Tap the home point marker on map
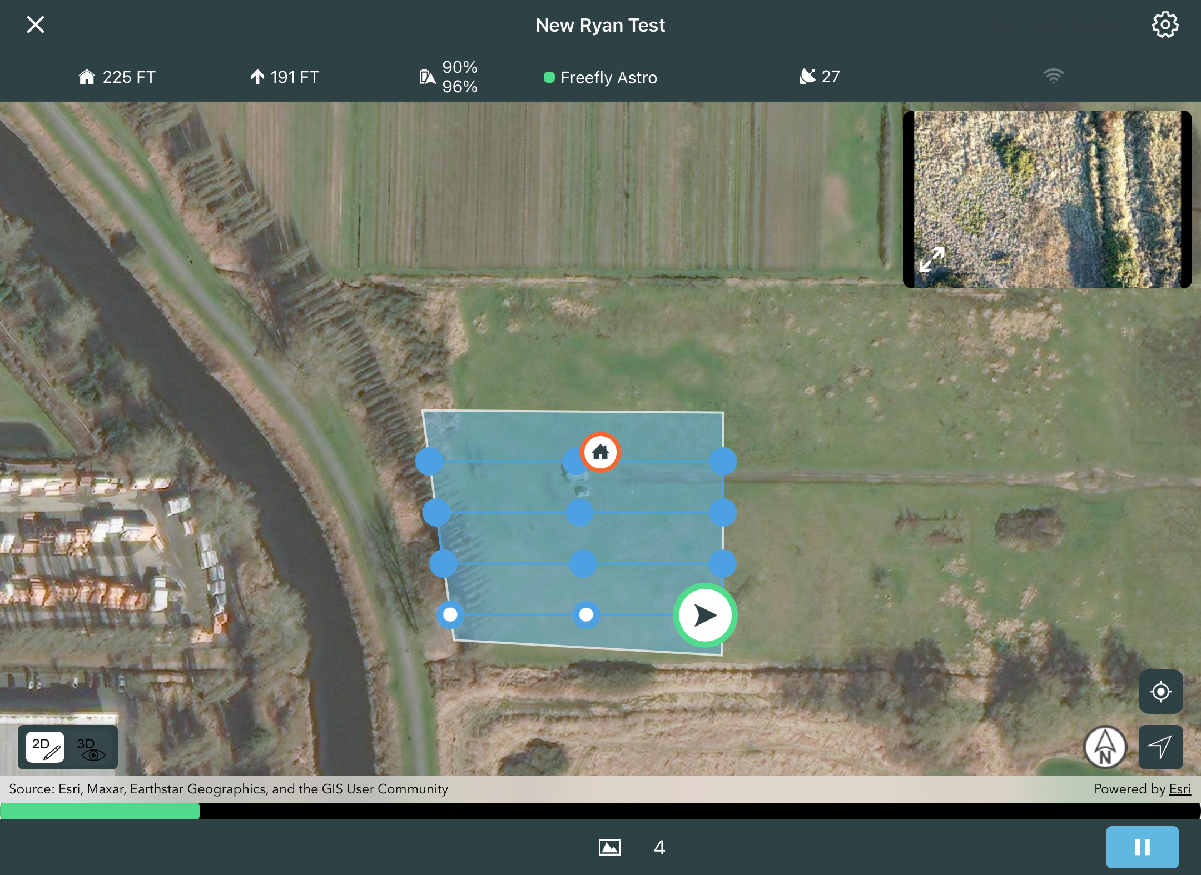Screen dimensions: 1201x875 pyautogui.click(x=600, y=452)
